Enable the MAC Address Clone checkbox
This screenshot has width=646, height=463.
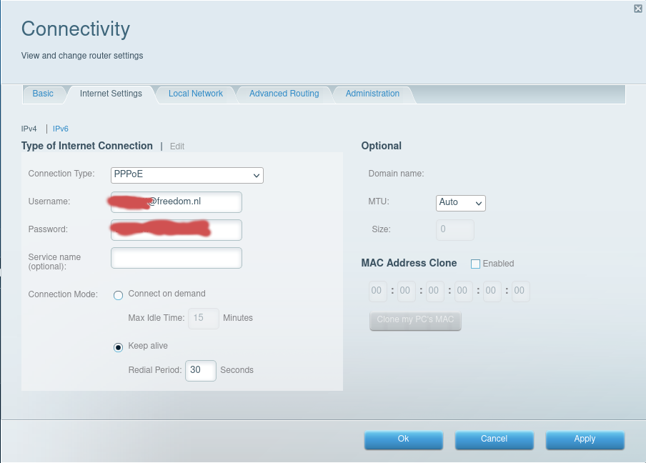pos(476,264)
